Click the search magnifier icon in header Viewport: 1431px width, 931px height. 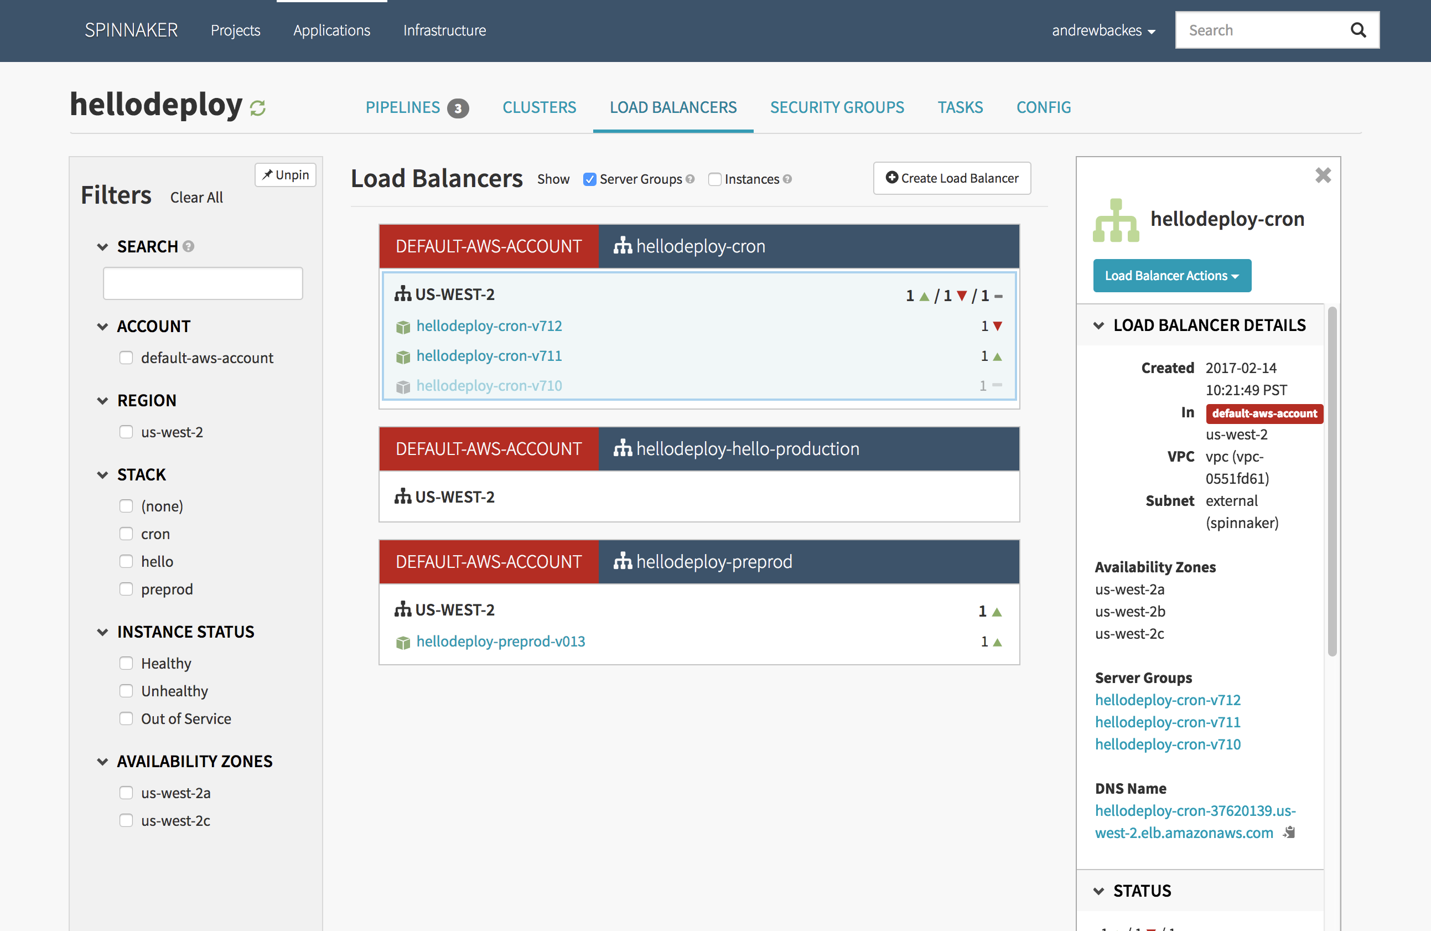click(1357, 30)
